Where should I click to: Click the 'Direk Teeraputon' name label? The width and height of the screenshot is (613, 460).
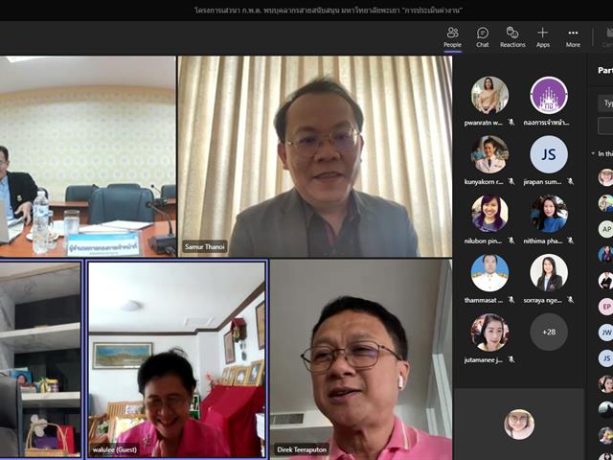(x=302, y=449)
